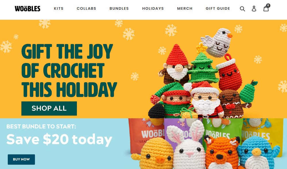Screen dimensions: 287x169
Task: Open the Gift Guide page
Action: [218, 9]
